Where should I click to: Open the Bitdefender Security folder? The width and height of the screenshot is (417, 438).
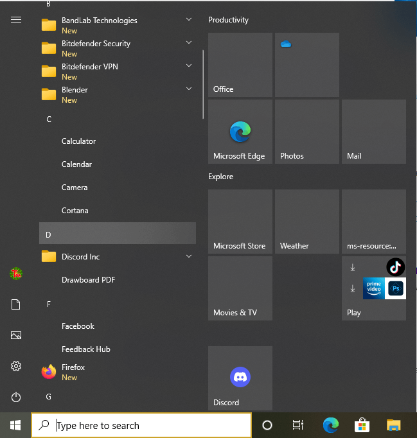coord(118,48)
